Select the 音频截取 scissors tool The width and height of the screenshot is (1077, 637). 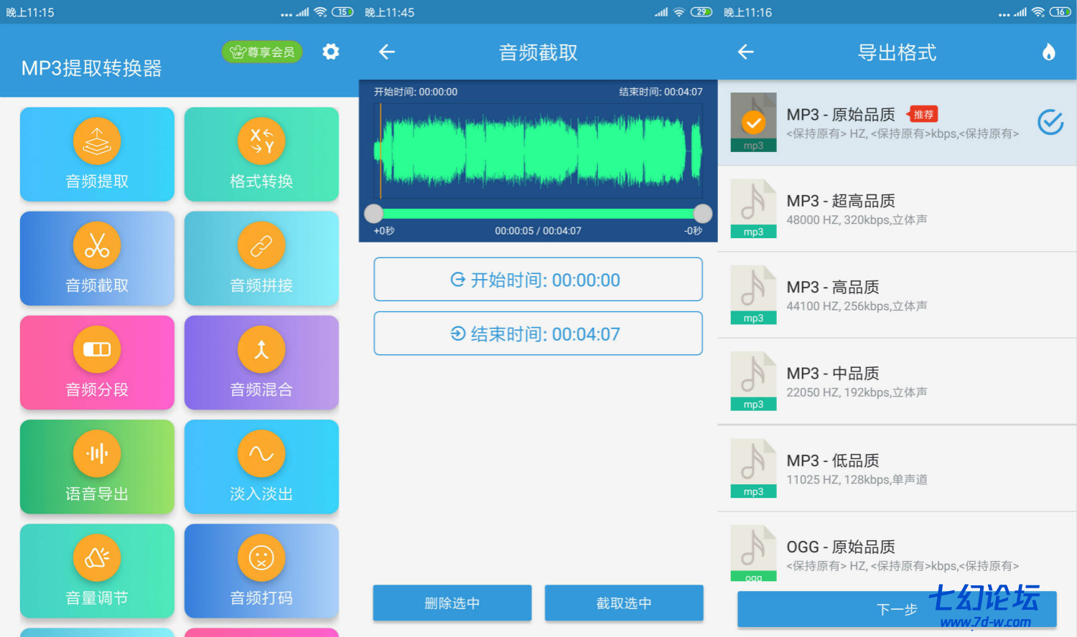pos(97,258)
